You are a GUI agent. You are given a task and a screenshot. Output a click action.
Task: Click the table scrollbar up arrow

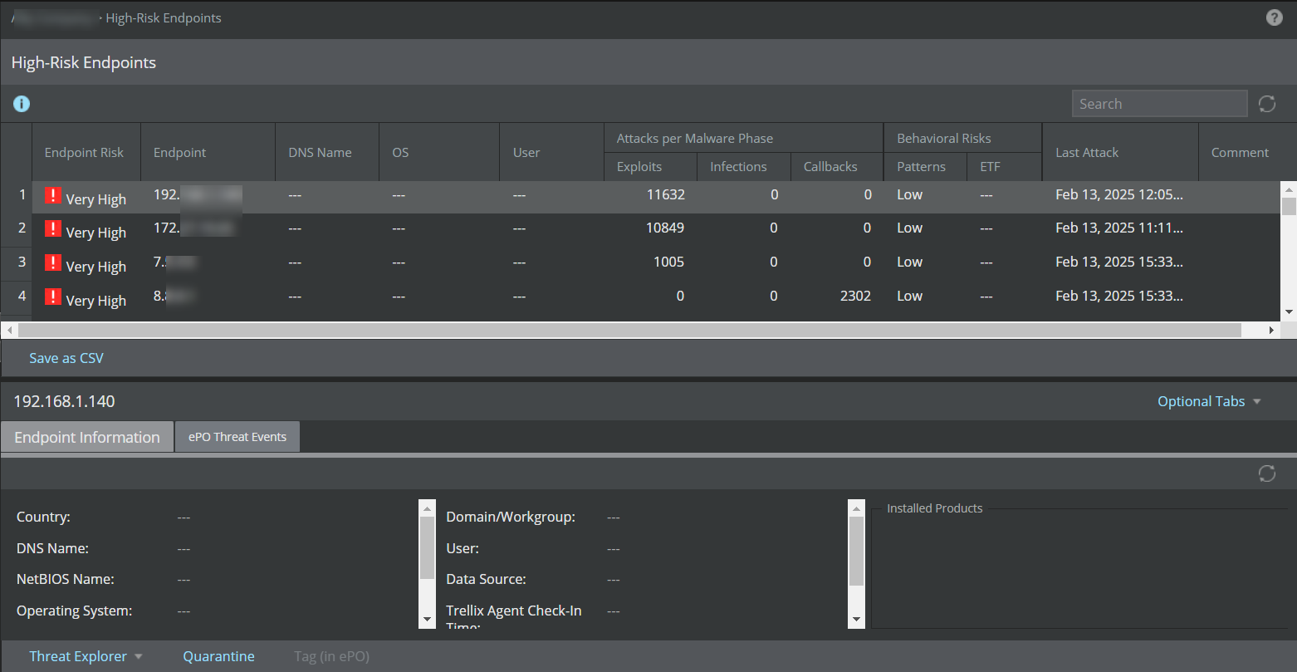1289,188
